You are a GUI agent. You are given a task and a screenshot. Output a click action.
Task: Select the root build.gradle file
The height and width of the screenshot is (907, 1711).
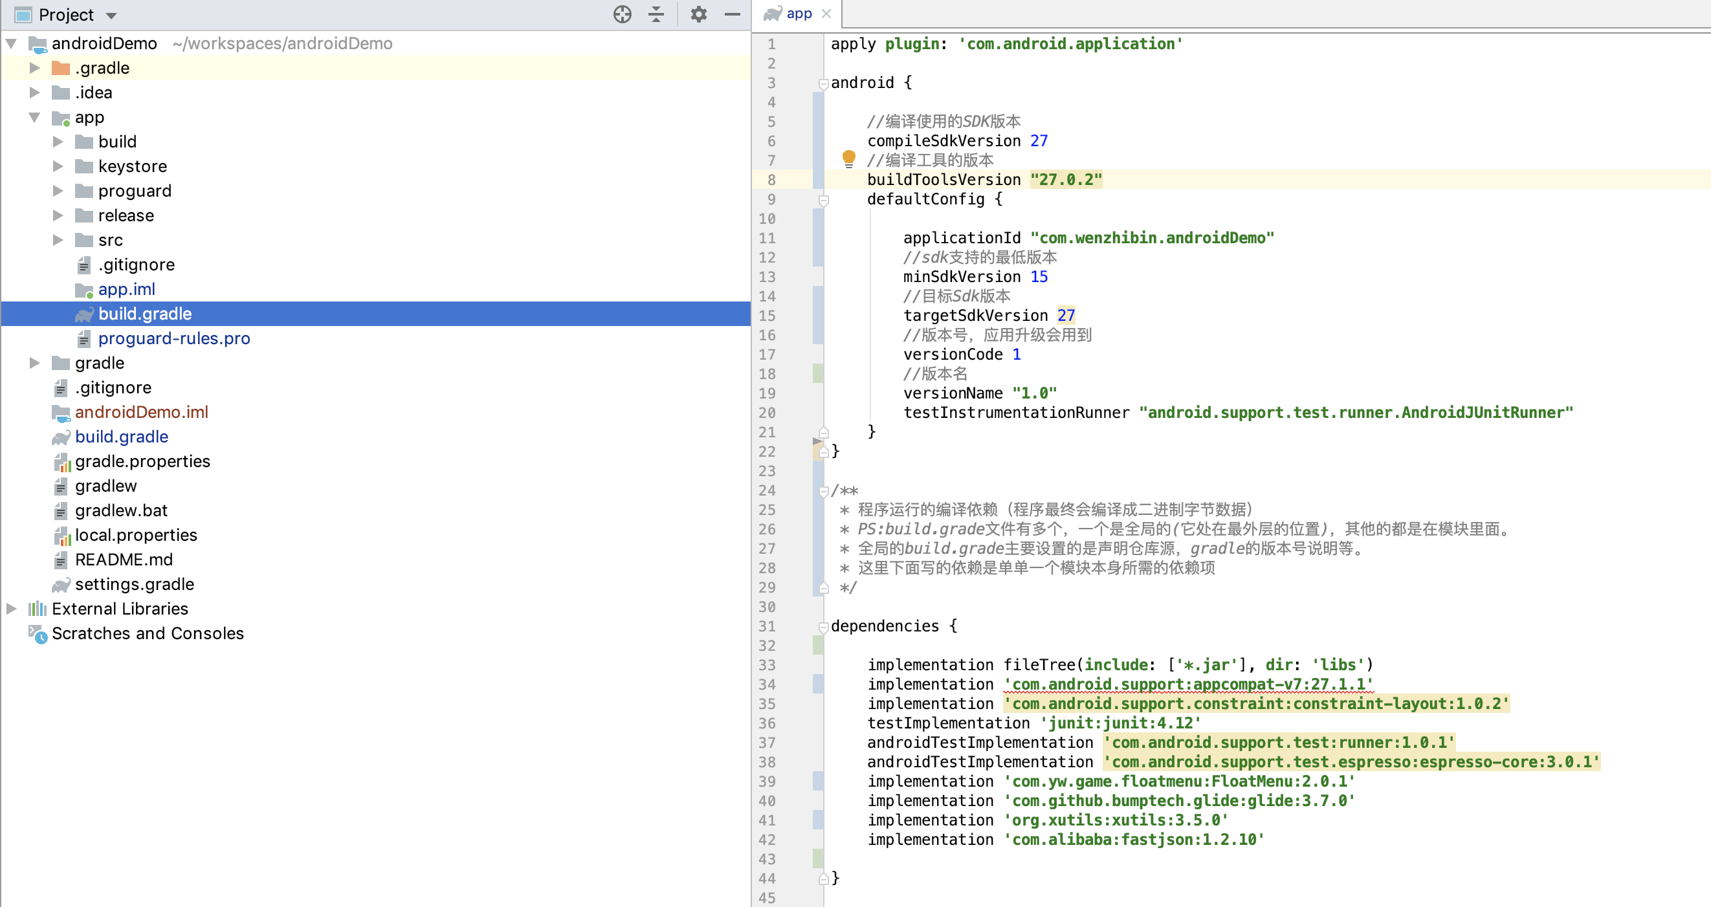(122, 437)
